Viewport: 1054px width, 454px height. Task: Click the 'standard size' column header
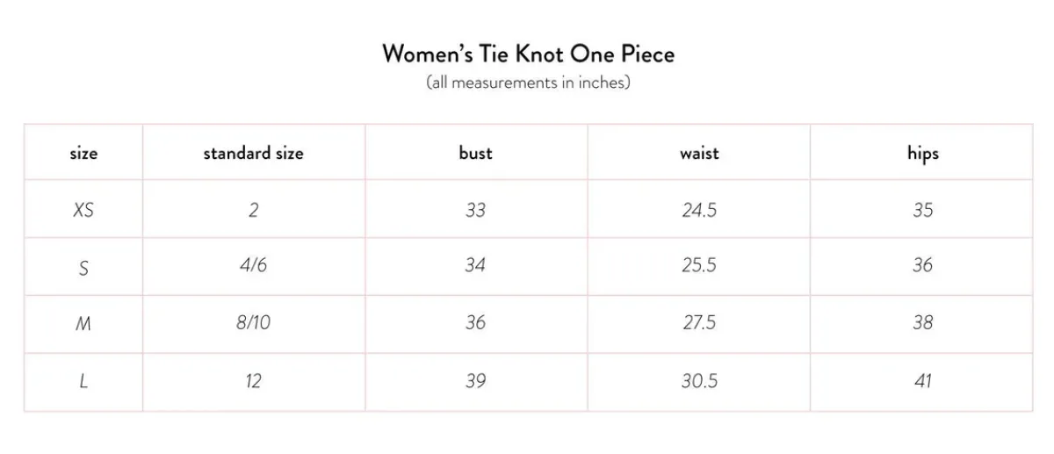click(x=254, y=153)
